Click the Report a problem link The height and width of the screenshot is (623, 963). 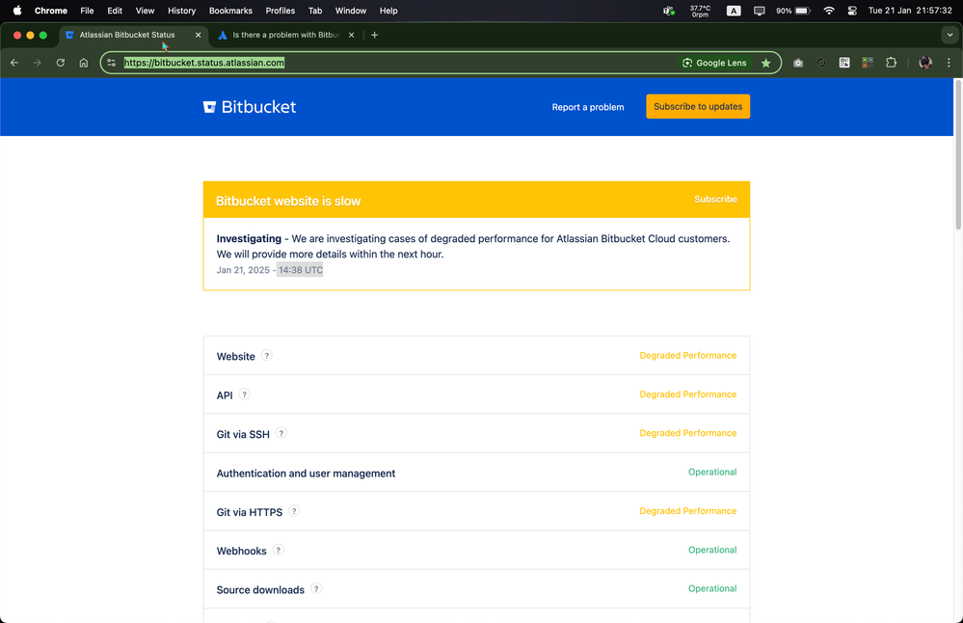click(588, 107)
